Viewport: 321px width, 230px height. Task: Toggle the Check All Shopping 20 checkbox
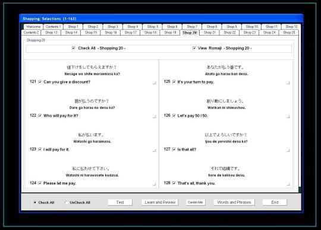point(74,48)
